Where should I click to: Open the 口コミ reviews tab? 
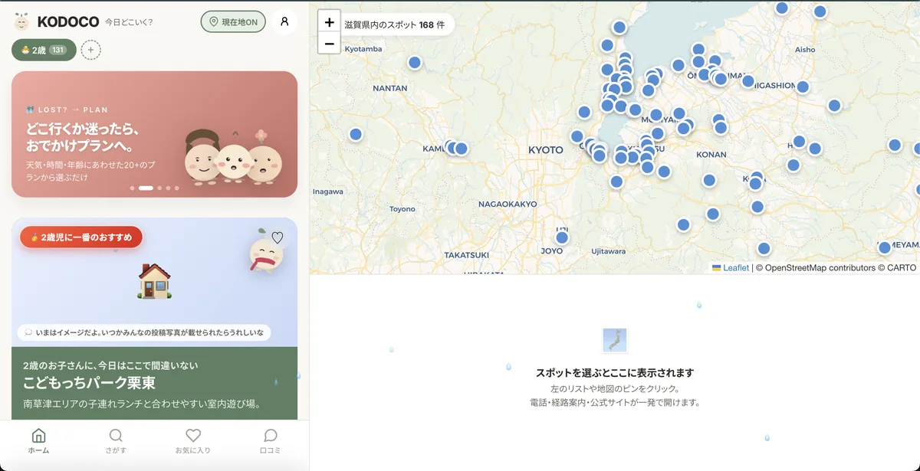(x=271, y=441)
